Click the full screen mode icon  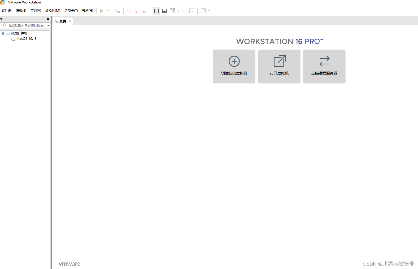(172, 11)
